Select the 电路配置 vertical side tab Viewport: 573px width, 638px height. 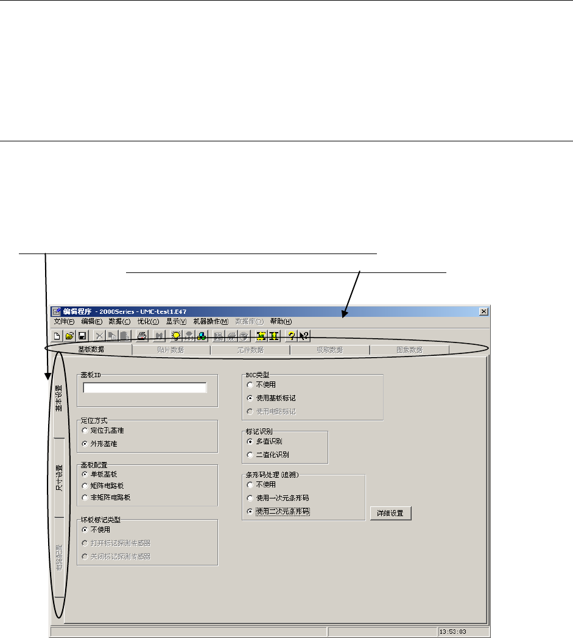tap(59, 558)
